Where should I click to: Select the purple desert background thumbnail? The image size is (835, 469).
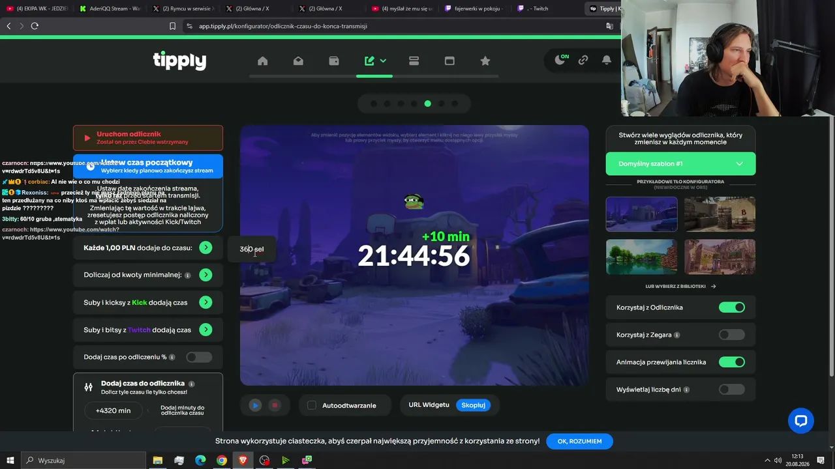point(641,214)
